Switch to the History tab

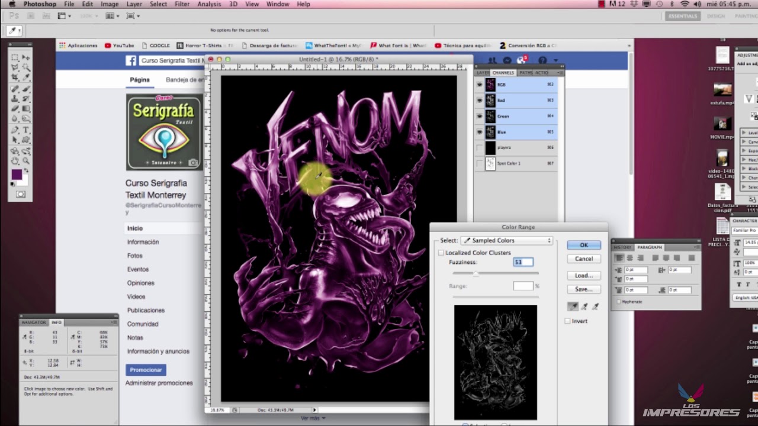622,247
